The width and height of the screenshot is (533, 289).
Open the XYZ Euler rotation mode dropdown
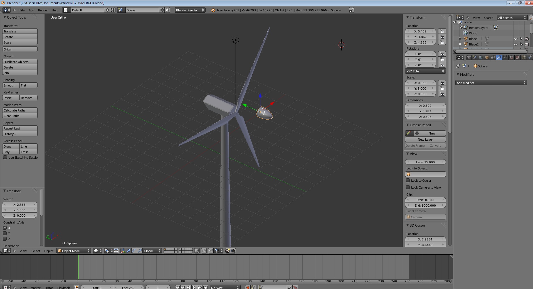(x=425, y=71)
